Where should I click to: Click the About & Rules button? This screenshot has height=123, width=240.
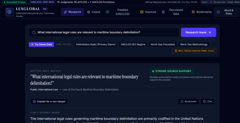[227, 12]
